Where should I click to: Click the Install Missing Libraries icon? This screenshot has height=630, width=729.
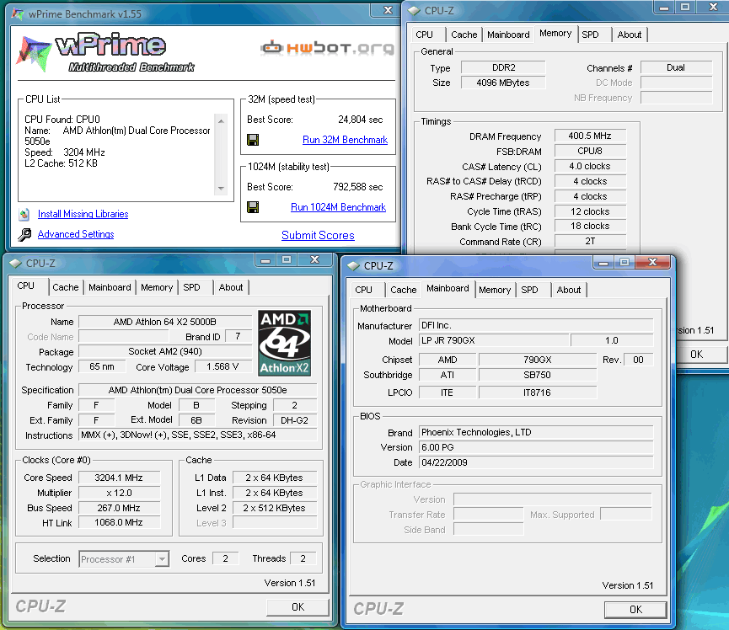click(24, 214)
